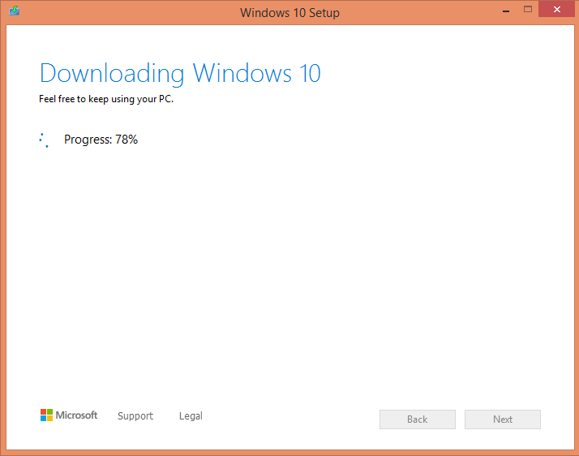579x456 pixels.
Task: Click the Windows 10 Setup title bar icon
Action: click(14, 11)
